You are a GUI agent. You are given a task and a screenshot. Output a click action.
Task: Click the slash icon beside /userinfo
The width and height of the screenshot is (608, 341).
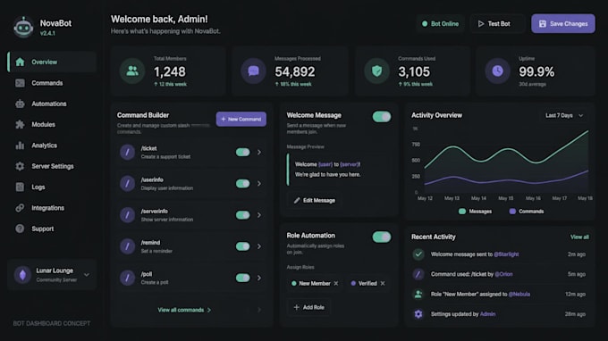127,184
